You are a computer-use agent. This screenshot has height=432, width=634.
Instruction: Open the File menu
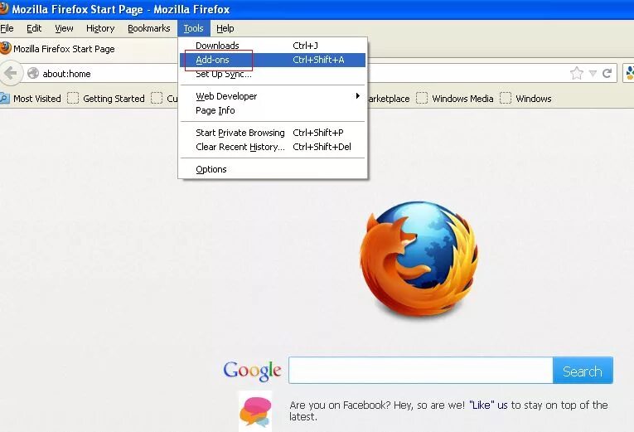click(x=7, y=28)
